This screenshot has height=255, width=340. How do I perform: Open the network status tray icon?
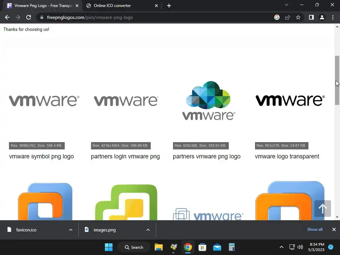tap(292, 247)
